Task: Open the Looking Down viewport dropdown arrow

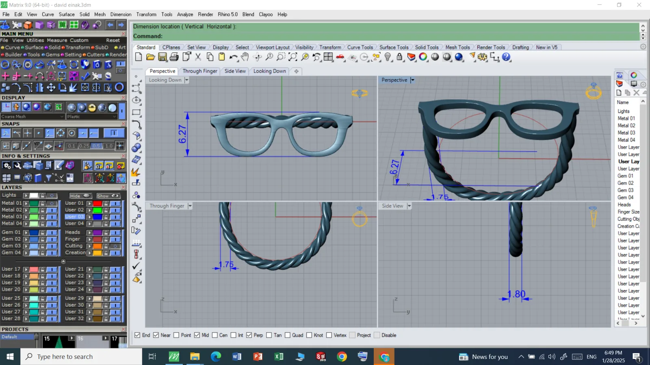Action: click(x=186, y=80)
